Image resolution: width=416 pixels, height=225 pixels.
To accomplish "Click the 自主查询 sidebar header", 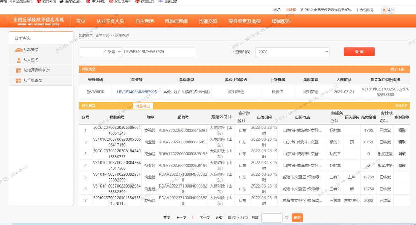I will [x=22, y=38].
